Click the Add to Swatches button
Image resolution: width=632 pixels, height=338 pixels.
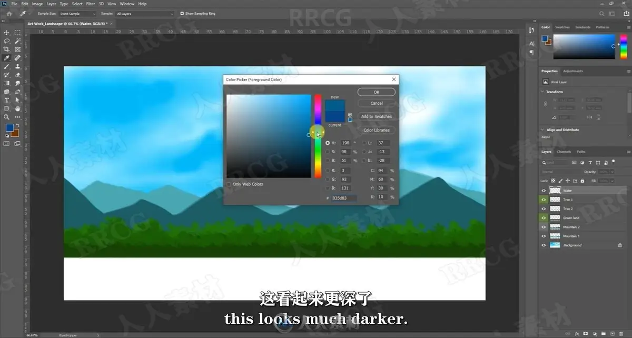point(377,116)
